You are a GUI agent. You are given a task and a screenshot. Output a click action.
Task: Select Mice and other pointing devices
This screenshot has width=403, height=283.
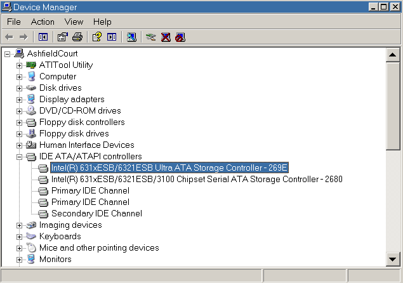99,248
